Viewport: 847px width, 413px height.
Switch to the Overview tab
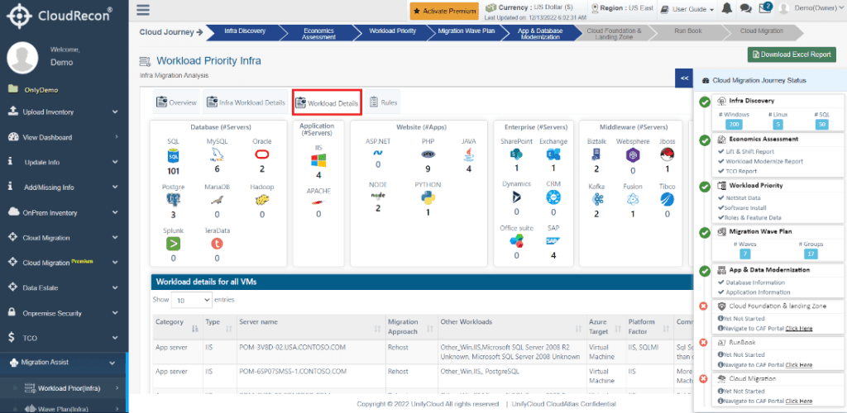[x=176, y=102]
